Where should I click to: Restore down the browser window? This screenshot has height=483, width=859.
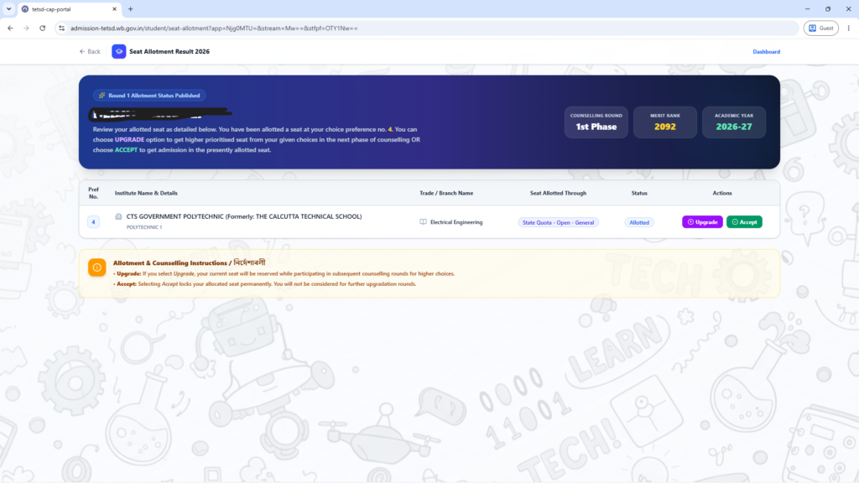[828, 8]
